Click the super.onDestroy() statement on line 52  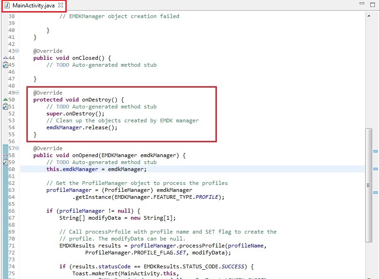tap(76, 114)
